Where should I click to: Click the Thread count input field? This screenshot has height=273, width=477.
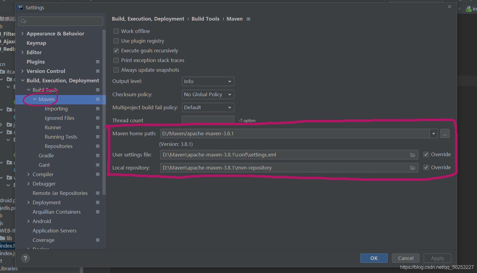pos(208,120)
